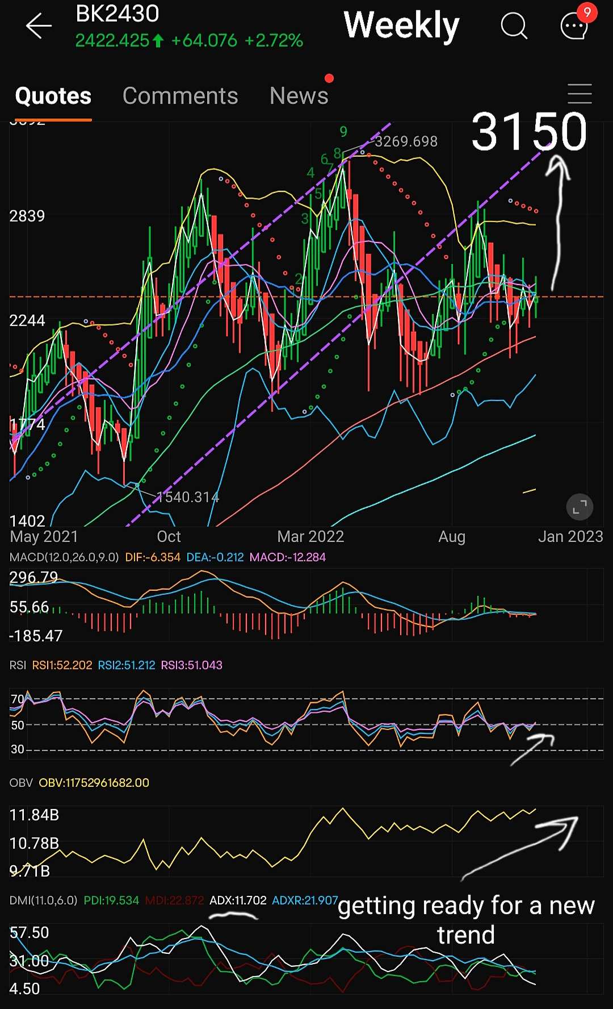
Task: Tap the DEA:-0.212 value
Action: [x=215, y=557]
